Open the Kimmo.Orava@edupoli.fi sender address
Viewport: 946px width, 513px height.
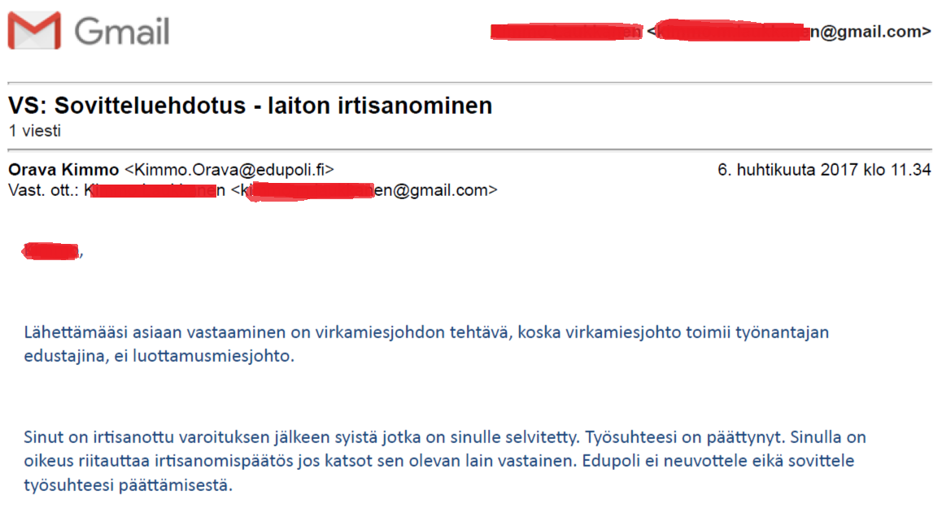[229, 170]
